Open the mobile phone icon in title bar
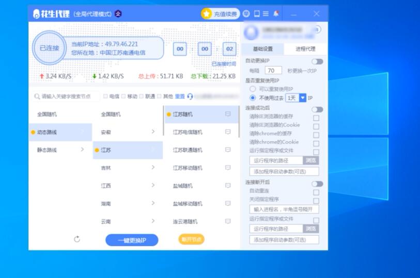Image resolution: width=420 pixels, height=278 pixels. pyautogui.click(x=257, y=13)
